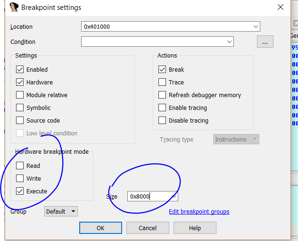The height and width of the screenshot is (241, 298).
Task: Expand the Condition dropdown list
Action: 229,42
